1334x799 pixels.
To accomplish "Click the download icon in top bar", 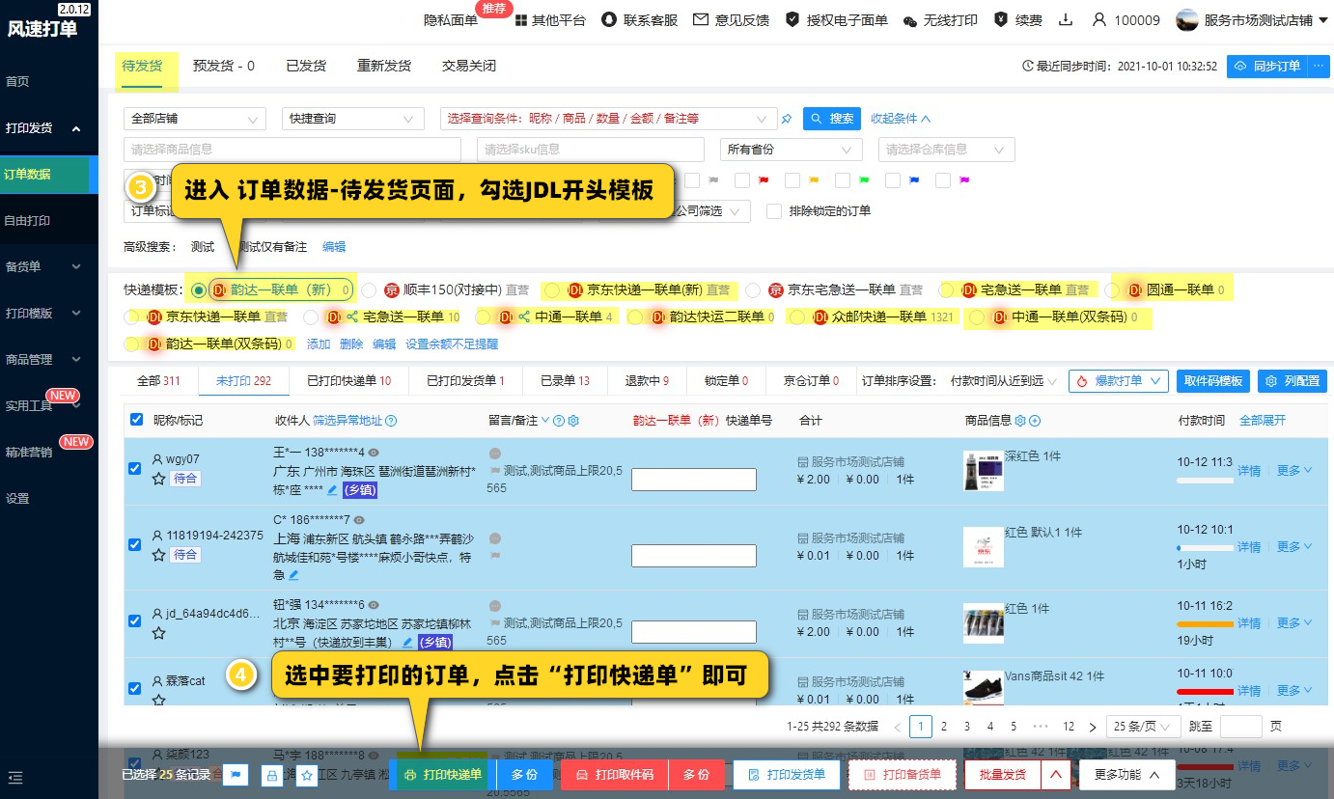I will tap(1066, 20).
